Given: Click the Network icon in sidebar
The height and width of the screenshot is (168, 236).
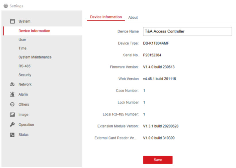Looking at the screenshot, I should (x=12, y=85).
